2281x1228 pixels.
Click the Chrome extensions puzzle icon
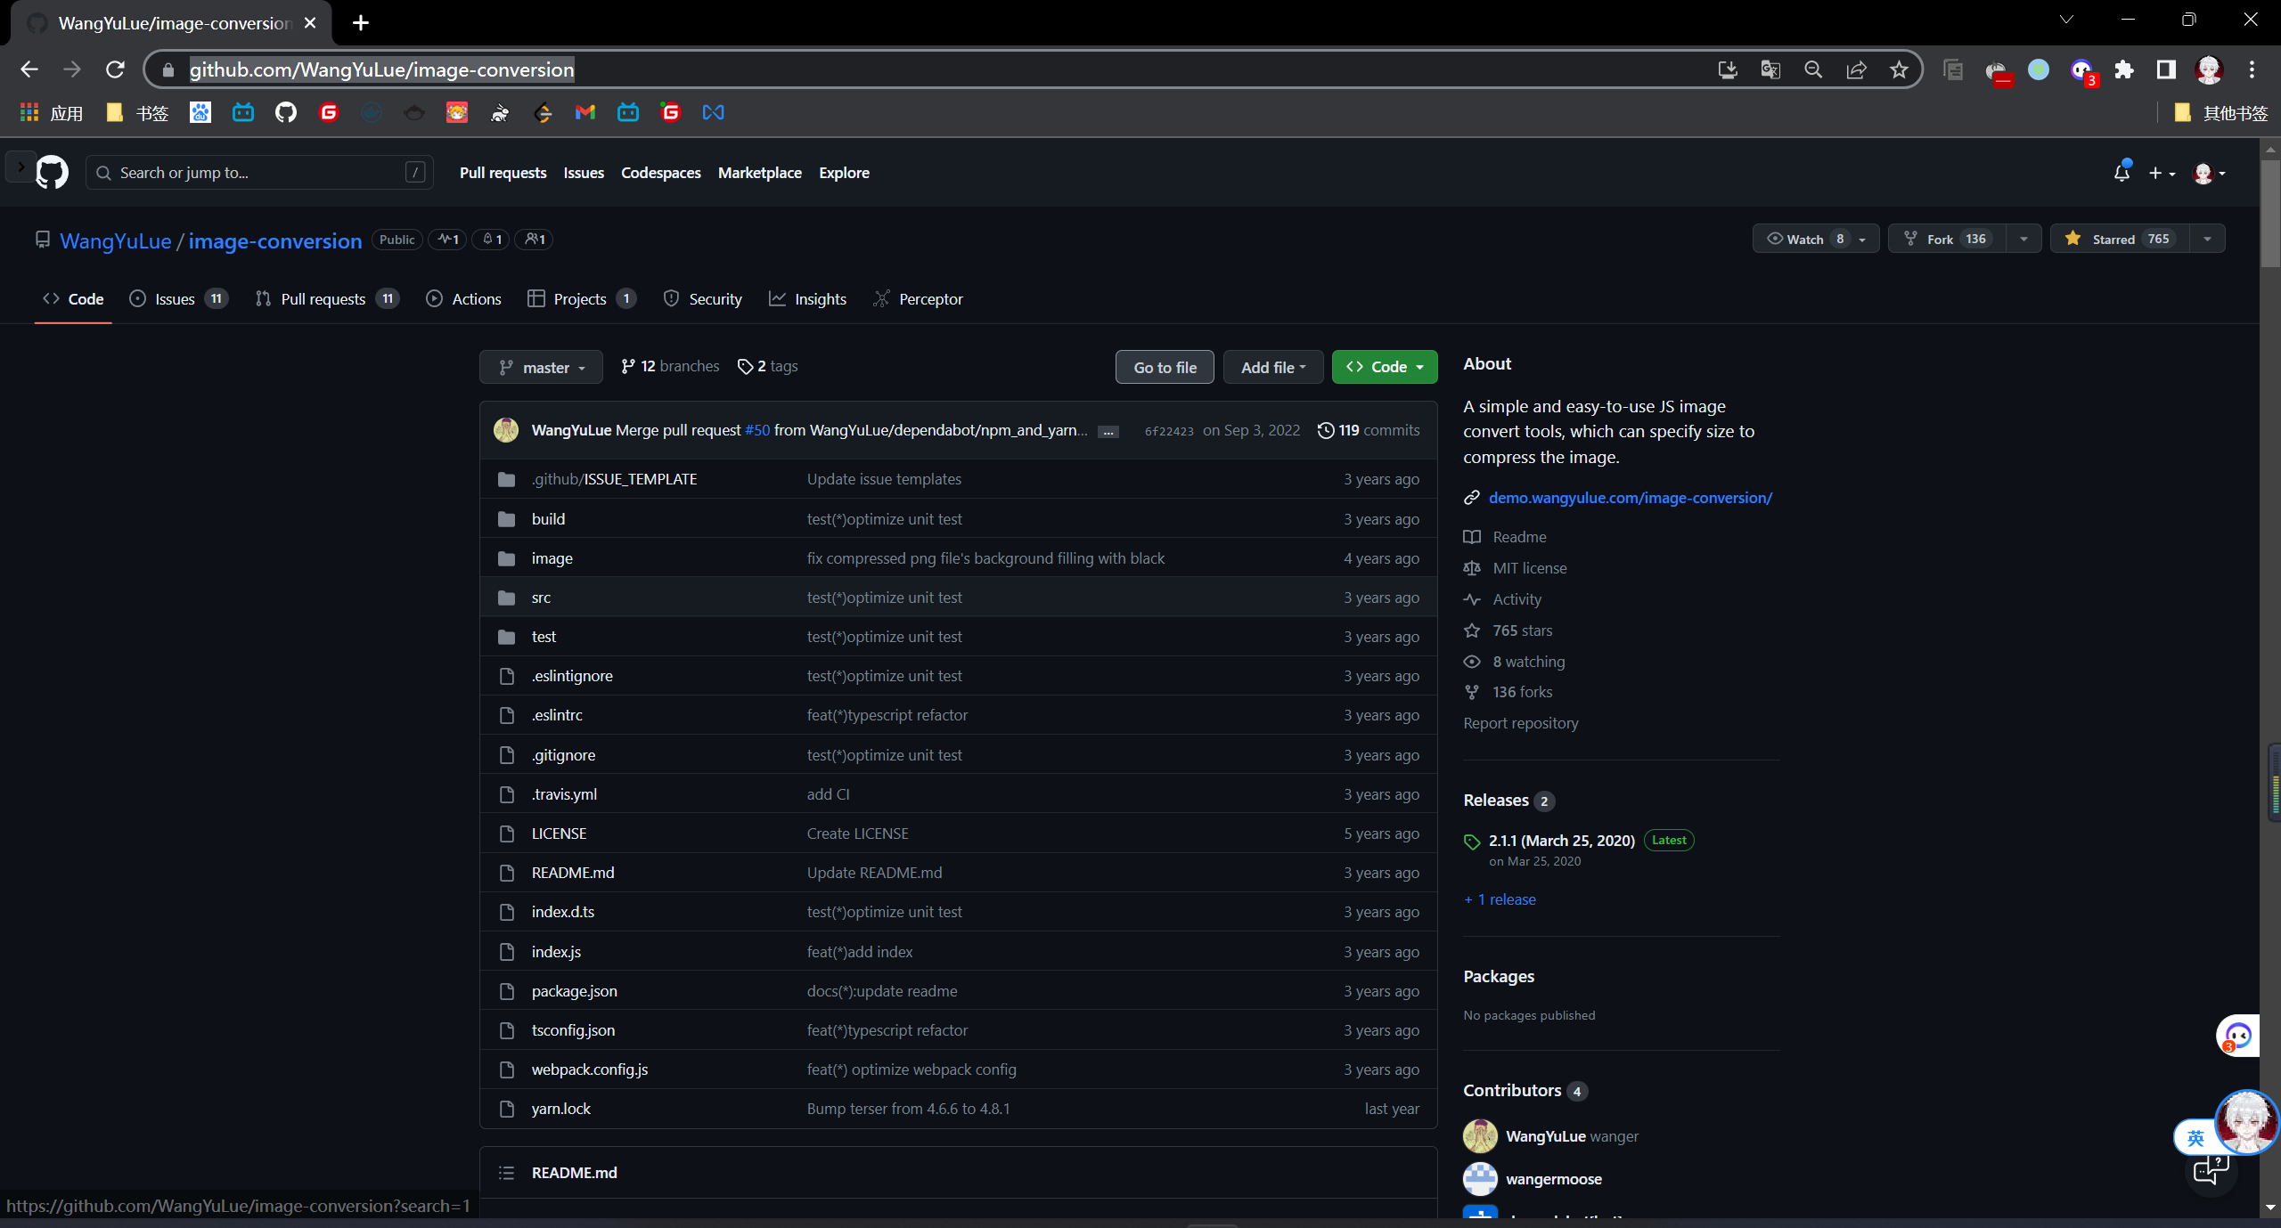(2124, 69)
